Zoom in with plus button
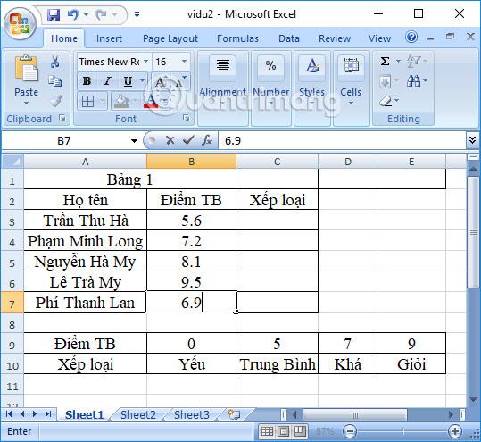This screenshot has width=481, height=442. [x=454, y=431]
